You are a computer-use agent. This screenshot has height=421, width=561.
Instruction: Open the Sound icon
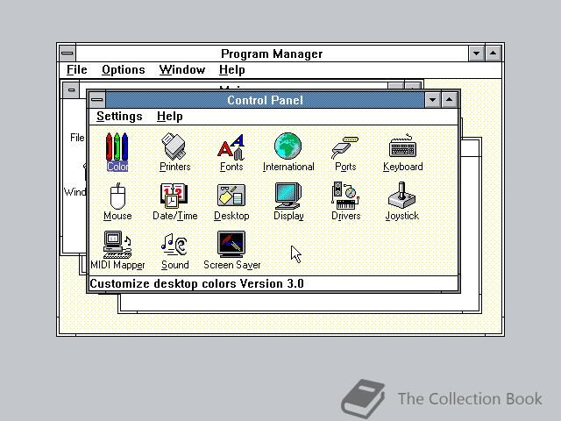click(174, 250)
